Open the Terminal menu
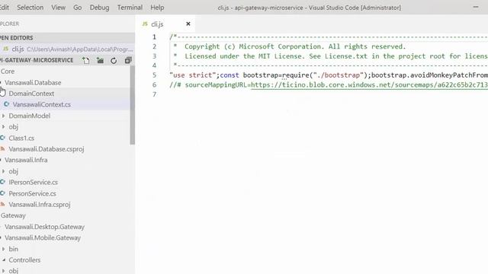This screenshot has width=488, height=274. coord(130,8)
